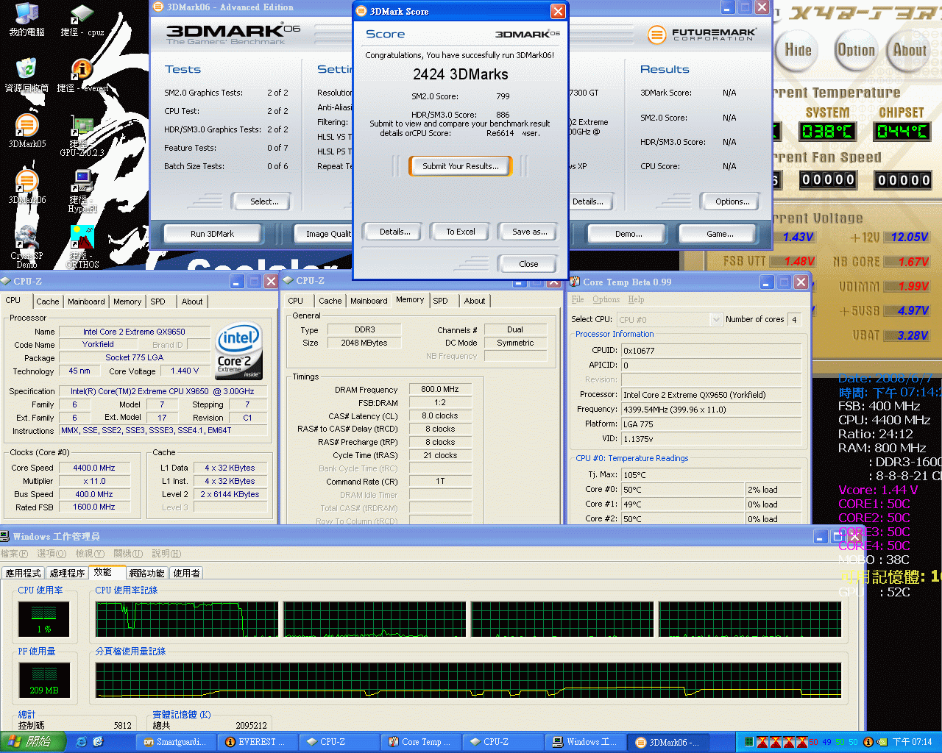The image size is (942, 753).
Task: Click the Core Speed value 4400.0 MHz
Action: click(94, 468)
